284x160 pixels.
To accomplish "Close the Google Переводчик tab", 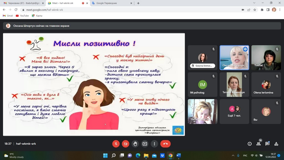I will (131, 3).
